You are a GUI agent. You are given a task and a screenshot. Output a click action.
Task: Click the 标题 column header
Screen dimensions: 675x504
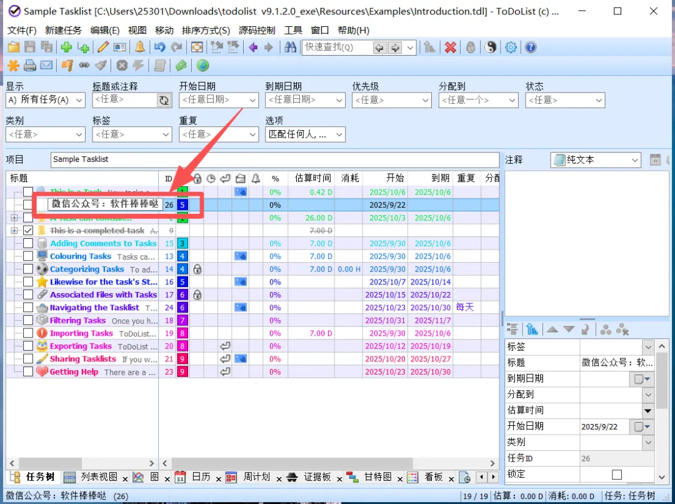pyautogui.click(x=82, y=178)
